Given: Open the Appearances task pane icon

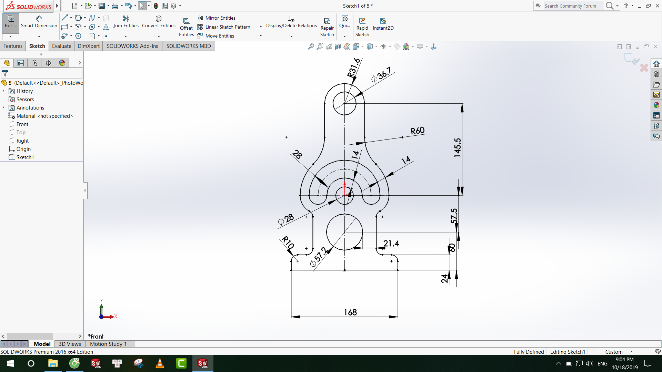Looking at the screenshot, I should pyautogui.click(x=656, y=105).
